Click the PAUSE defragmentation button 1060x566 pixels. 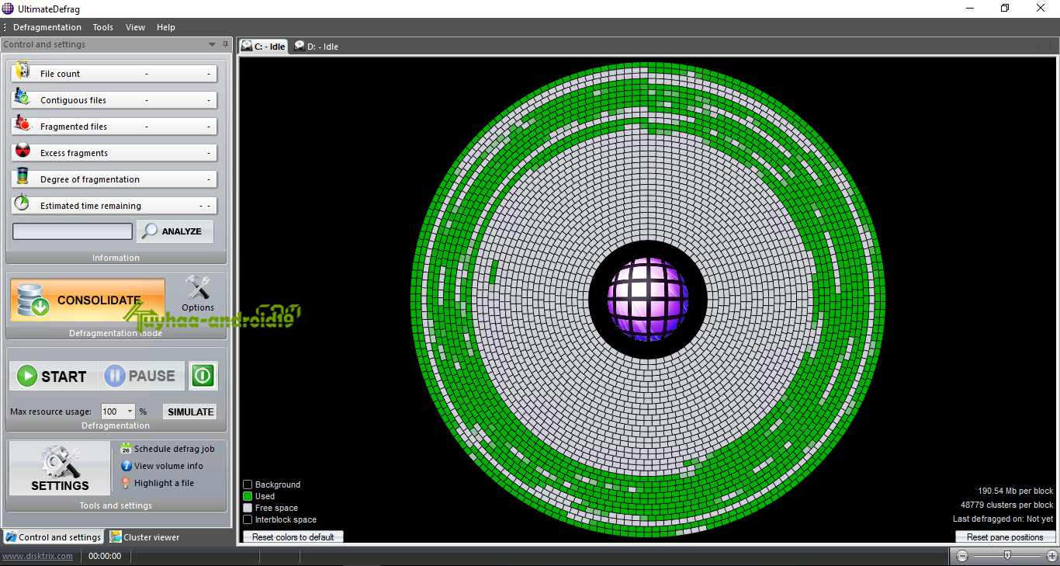[140, 377]
